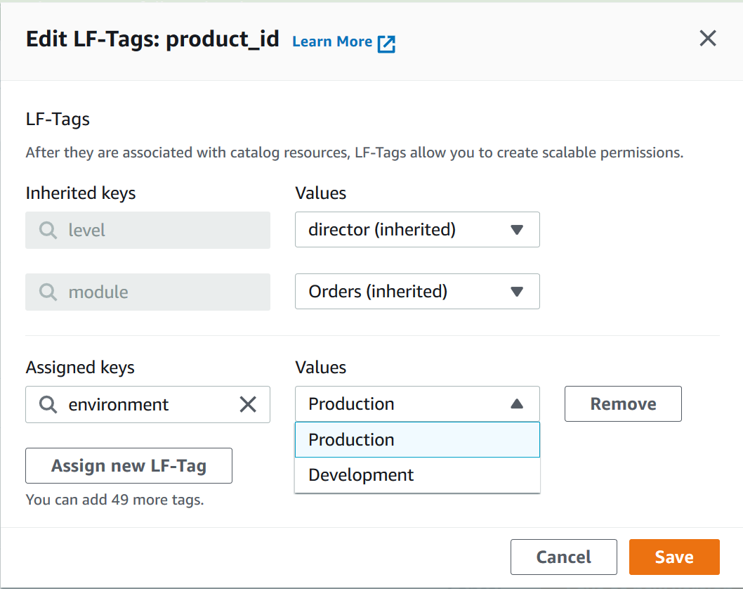Click the Assign new LF-Tag button

click(129, 465)
